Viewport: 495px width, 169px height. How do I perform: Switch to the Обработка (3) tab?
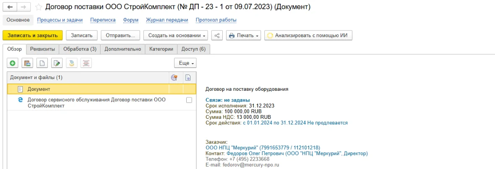click(x=80, y=49)
